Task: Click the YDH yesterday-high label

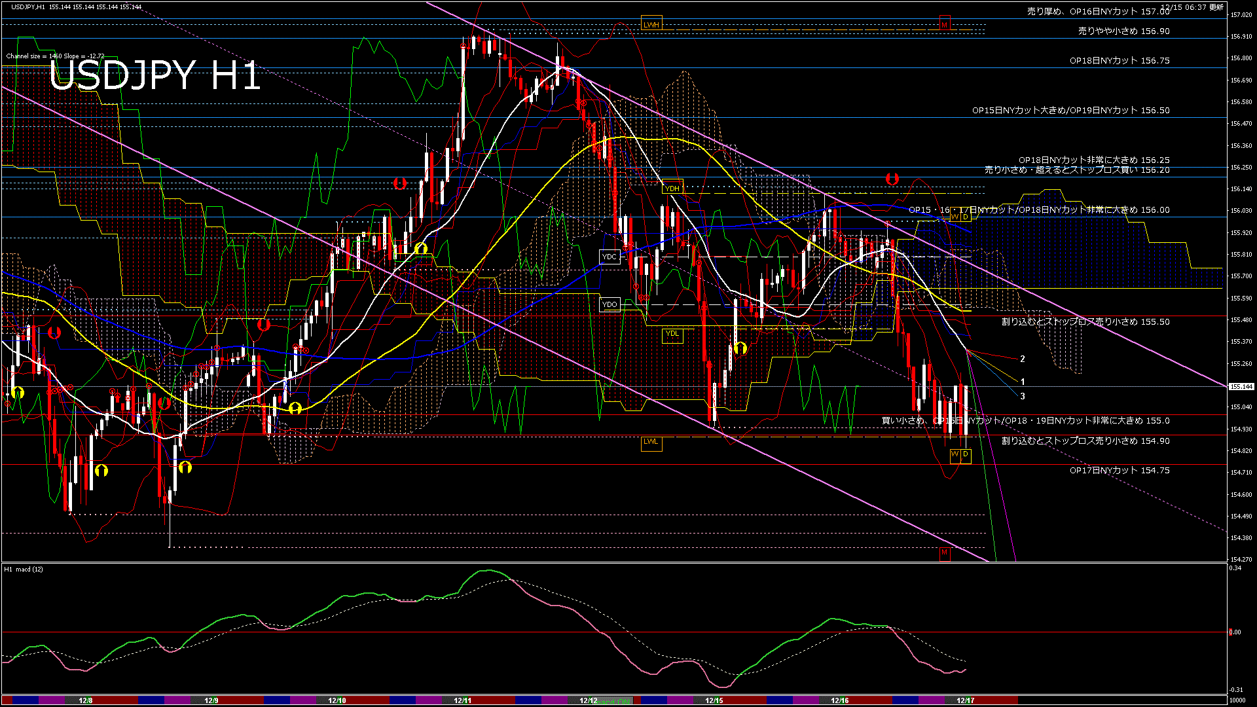Action: pyautogui.click(x=672, y=189)
